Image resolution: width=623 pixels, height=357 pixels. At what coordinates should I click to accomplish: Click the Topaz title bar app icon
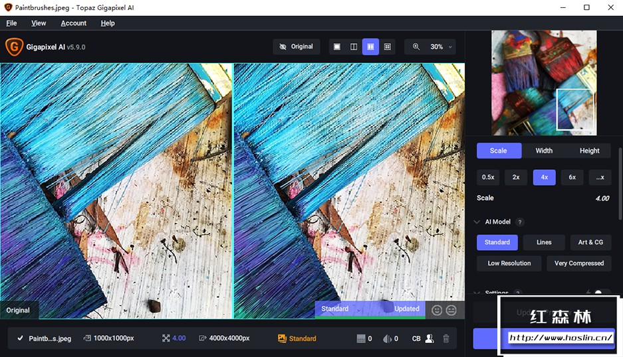8,7
